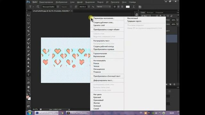This screenshot has height=115, width=205.
Task: Toggle the pixel layer filter icon
Action: point(157,16)
